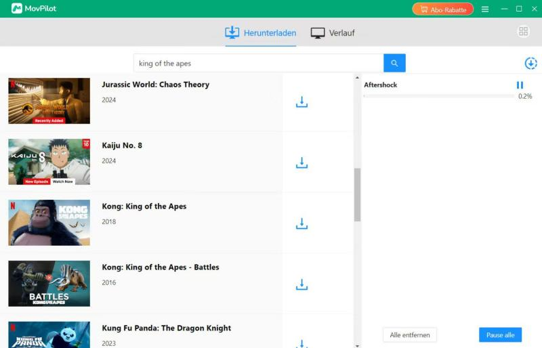Click year 2016 under Kong Battles
This screenshot has width=542, height=348.
[x=109, y=283]
